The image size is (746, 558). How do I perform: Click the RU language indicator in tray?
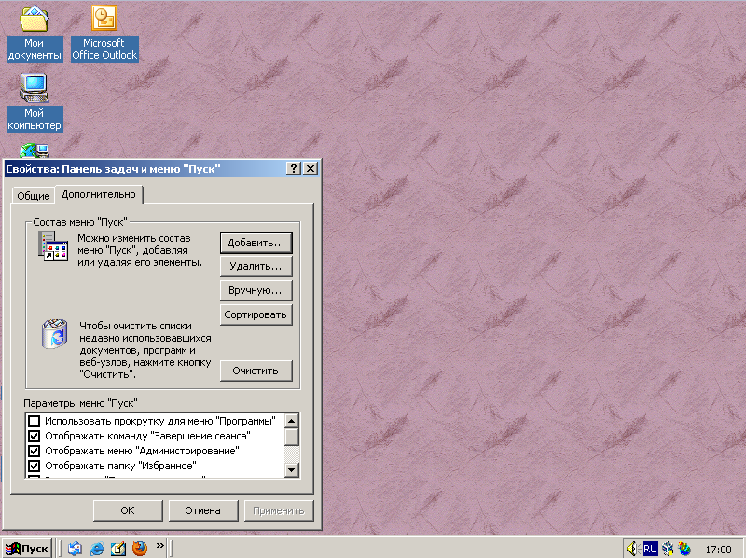coord(650,548)
